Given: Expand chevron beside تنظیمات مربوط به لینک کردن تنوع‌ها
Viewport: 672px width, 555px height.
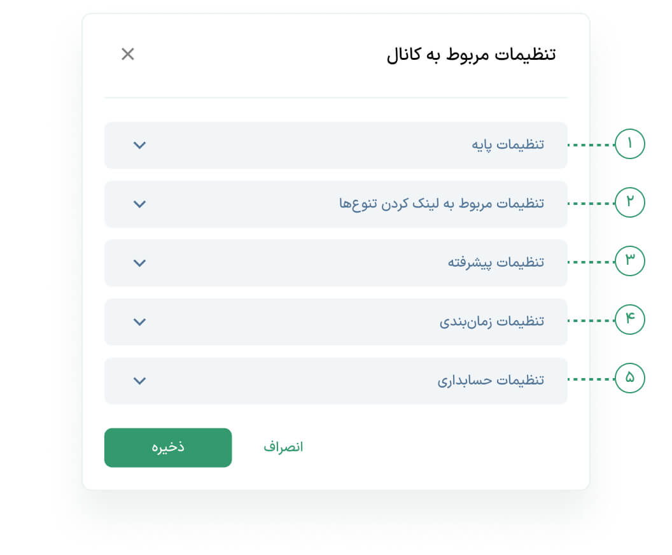Looking at the screenshot, I should (140, 204).
